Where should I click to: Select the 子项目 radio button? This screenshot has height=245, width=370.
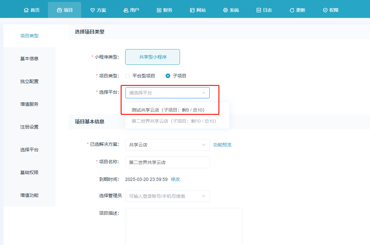point(168,76)
